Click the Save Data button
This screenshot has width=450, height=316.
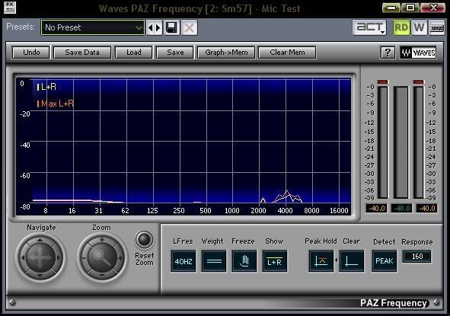click(82, 53)
